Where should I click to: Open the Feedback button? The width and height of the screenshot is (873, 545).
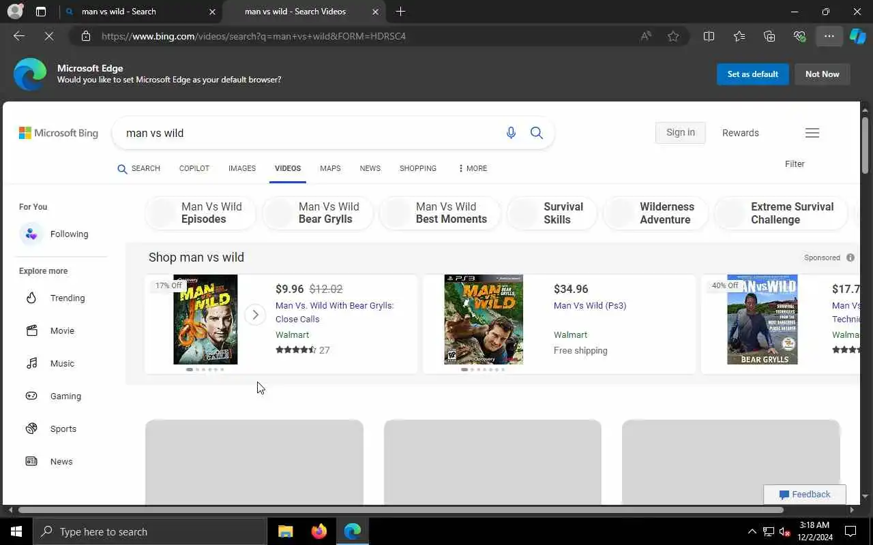point(805,495)
